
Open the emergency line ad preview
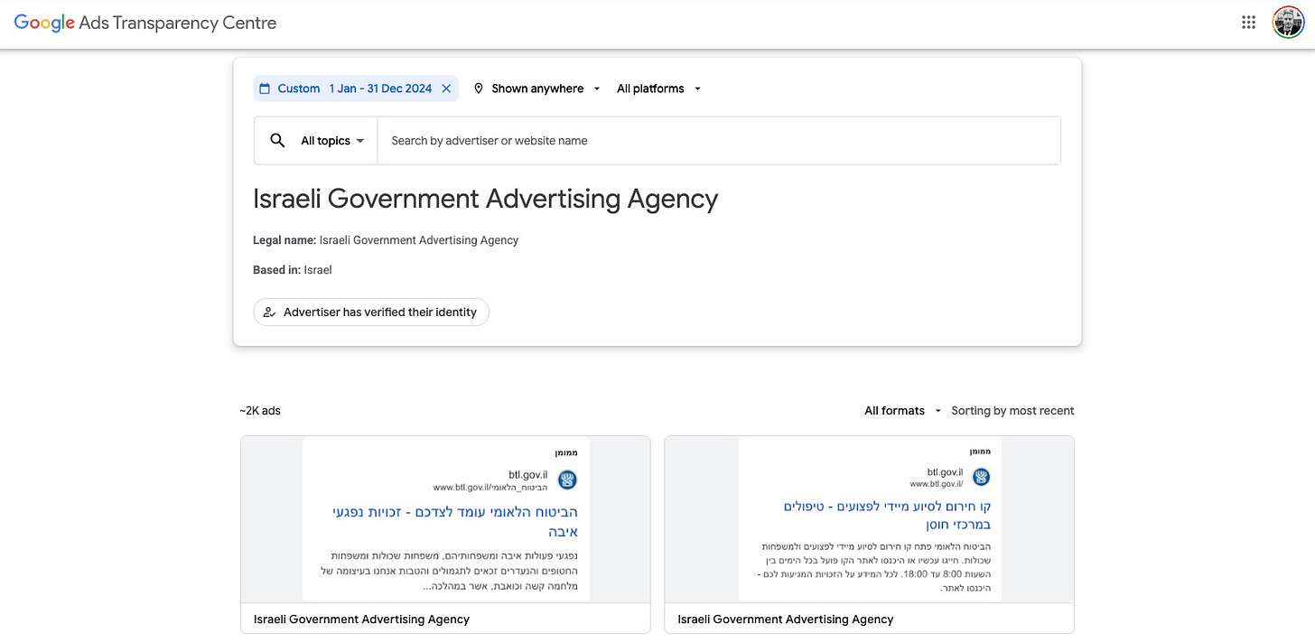pos(869,519)
